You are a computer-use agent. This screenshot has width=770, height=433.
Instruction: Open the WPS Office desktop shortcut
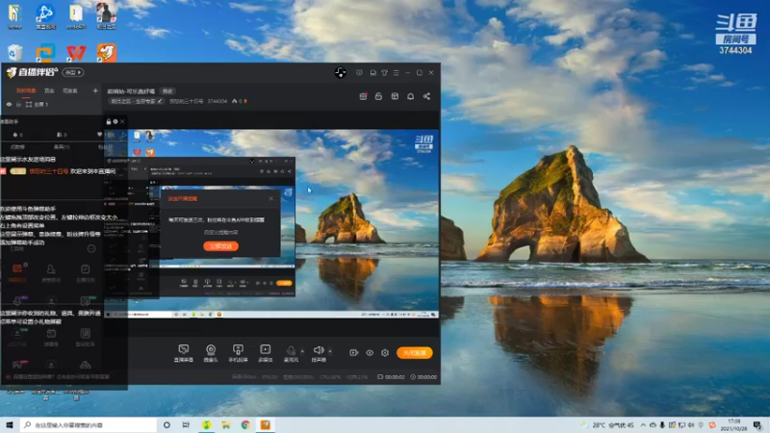[x=76, y=53]
